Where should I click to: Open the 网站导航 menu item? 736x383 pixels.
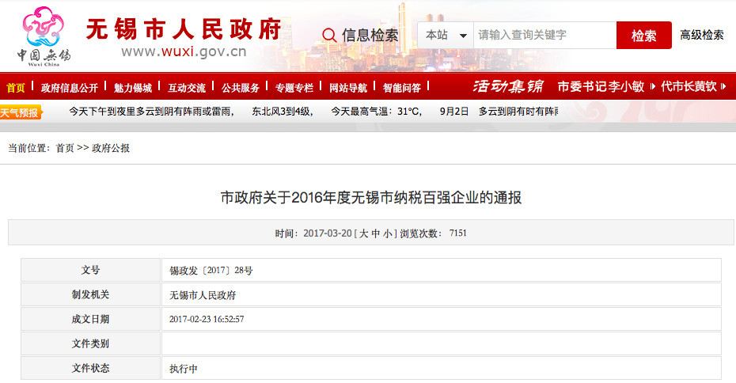click(347, 88)
